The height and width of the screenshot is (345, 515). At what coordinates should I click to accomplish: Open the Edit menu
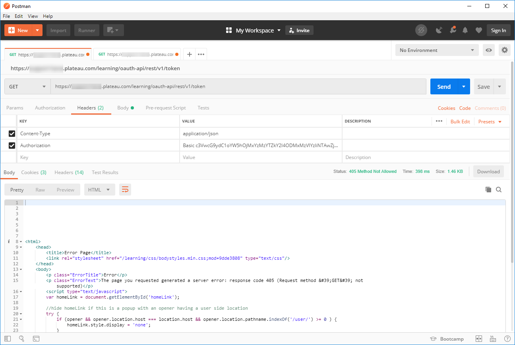(x=19, y=16)
